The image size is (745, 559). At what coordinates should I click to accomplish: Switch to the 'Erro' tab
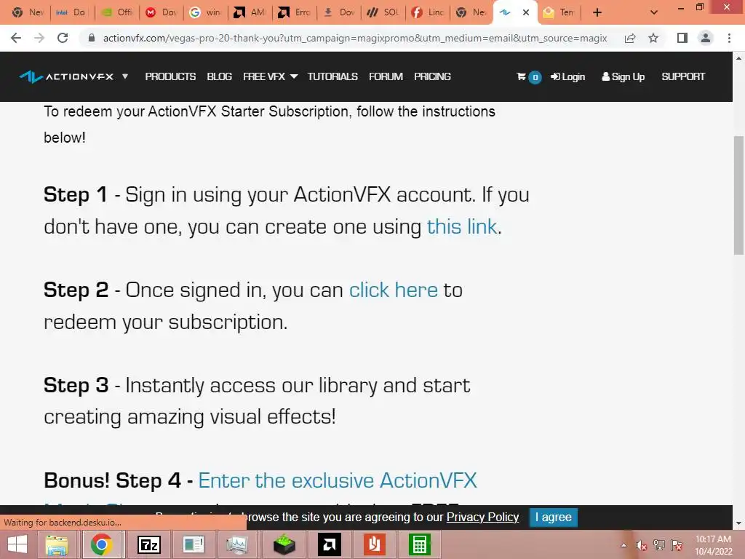(295, 12)
